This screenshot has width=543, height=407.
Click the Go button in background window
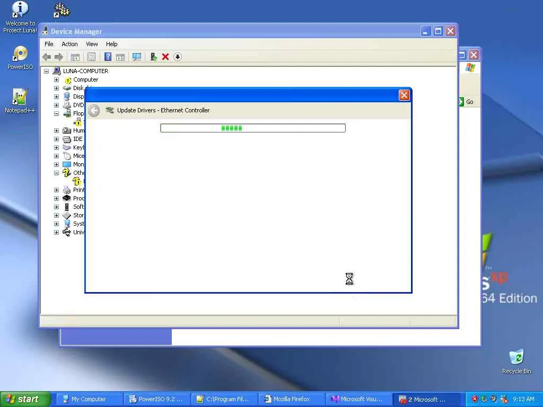(466, 102)
